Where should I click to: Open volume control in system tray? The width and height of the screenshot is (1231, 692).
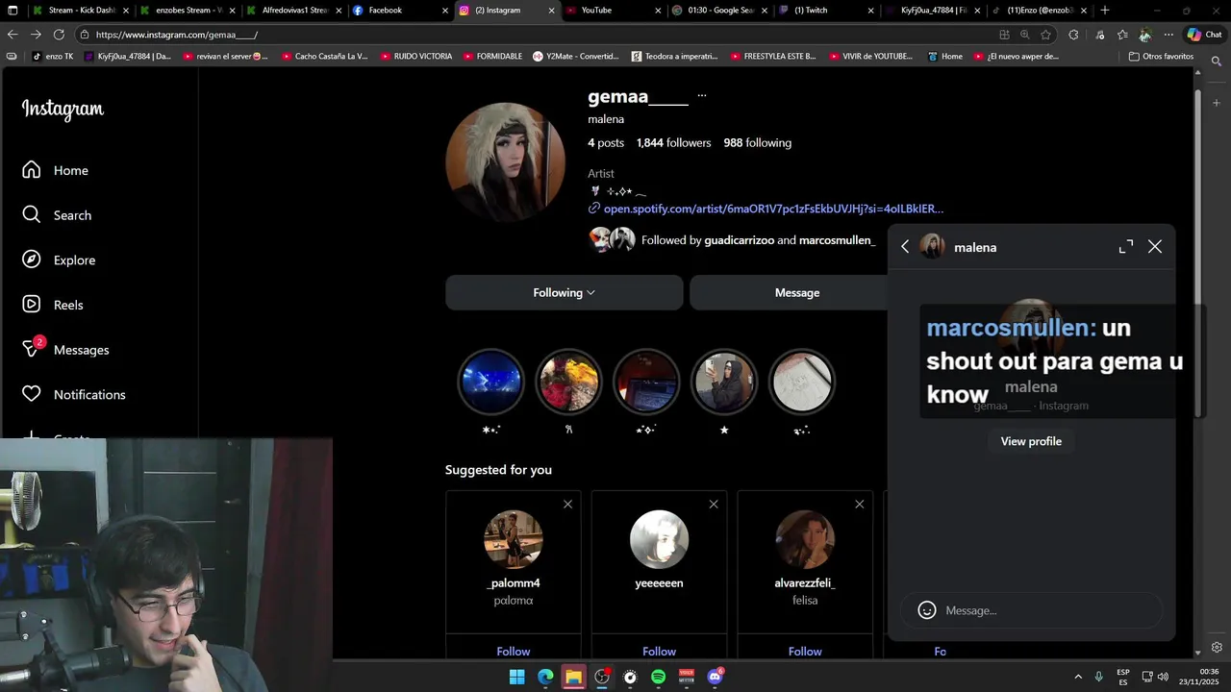tap(1163, 677)
